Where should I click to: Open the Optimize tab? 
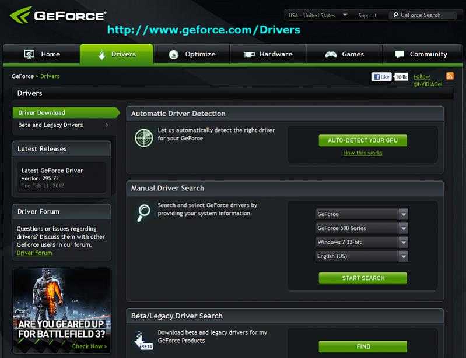(x=192, y=54)
